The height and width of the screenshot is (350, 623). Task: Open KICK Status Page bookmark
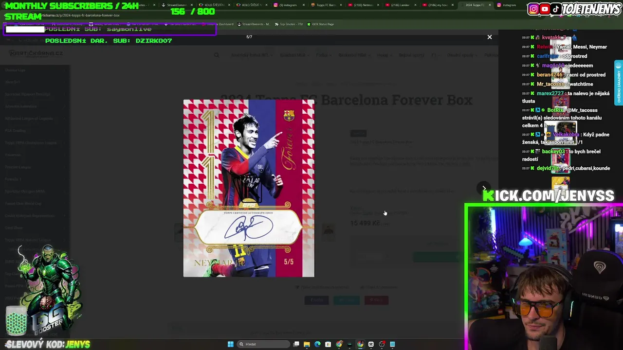pos(320,24)
